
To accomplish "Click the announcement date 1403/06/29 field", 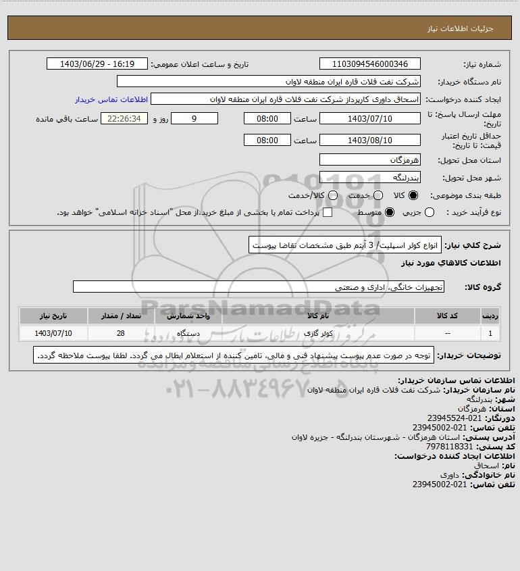I will tap(97, 64).
